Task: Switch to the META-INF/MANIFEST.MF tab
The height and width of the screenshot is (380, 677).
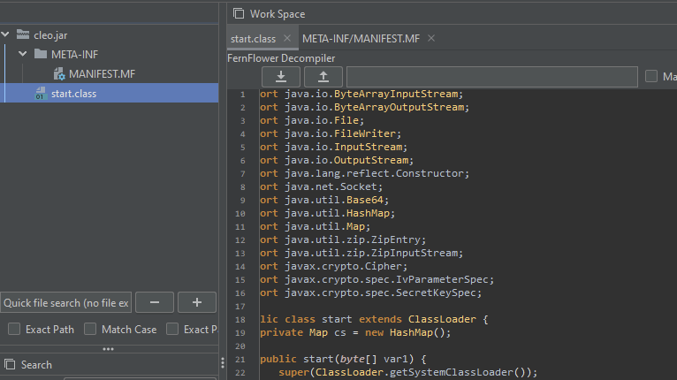Action: (361, 39)
